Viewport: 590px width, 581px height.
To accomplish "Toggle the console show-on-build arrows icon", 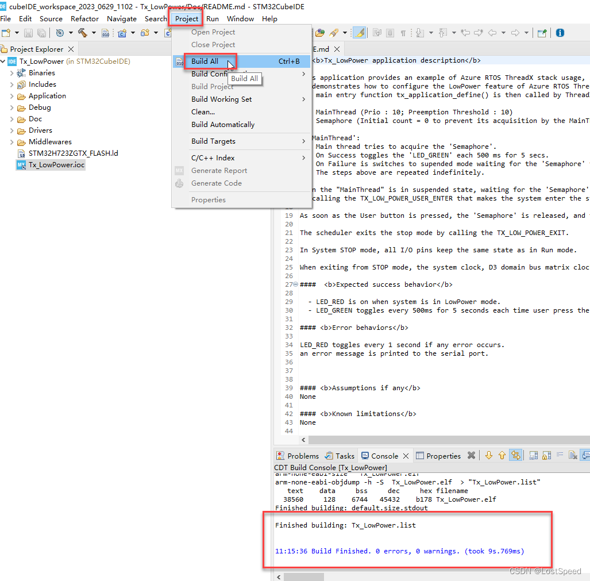I will [515, 456].
